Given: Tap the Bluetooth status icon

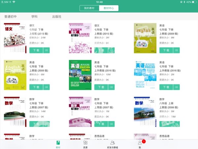Looking at the screenshot, I should click(x=184, y=2).
